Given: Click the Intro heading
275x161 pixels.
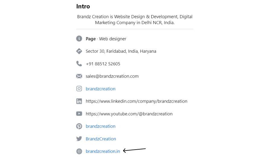Looking at the screenshot, I should (83, 6).
